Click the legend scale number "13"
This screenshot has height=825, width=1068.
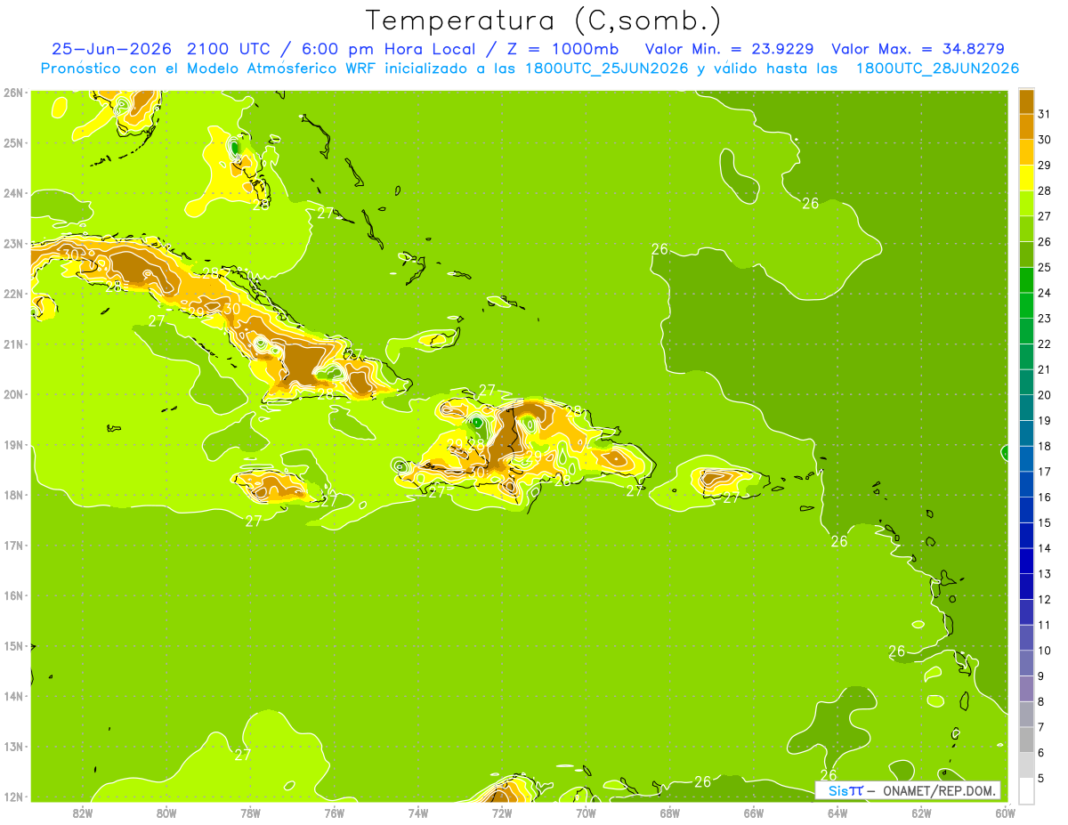coord(1045,574)
